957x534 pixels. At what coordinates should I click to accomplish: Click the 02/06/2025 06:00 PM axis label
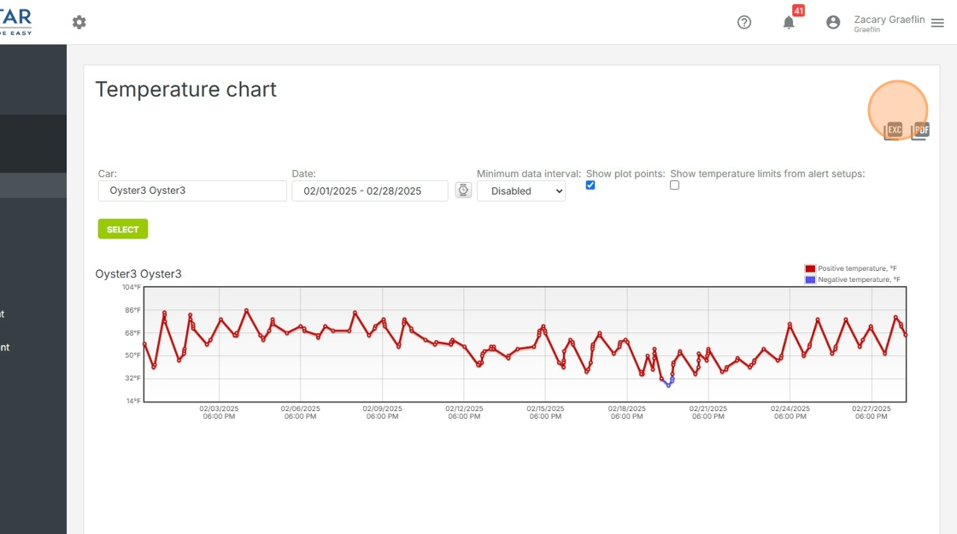(300, 413)
